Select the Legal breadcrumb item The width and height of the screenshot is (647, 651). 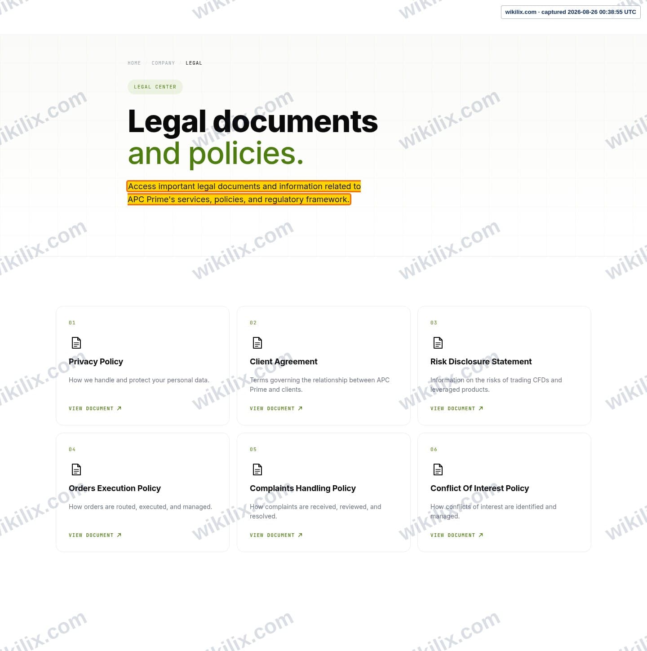point(194,63)
